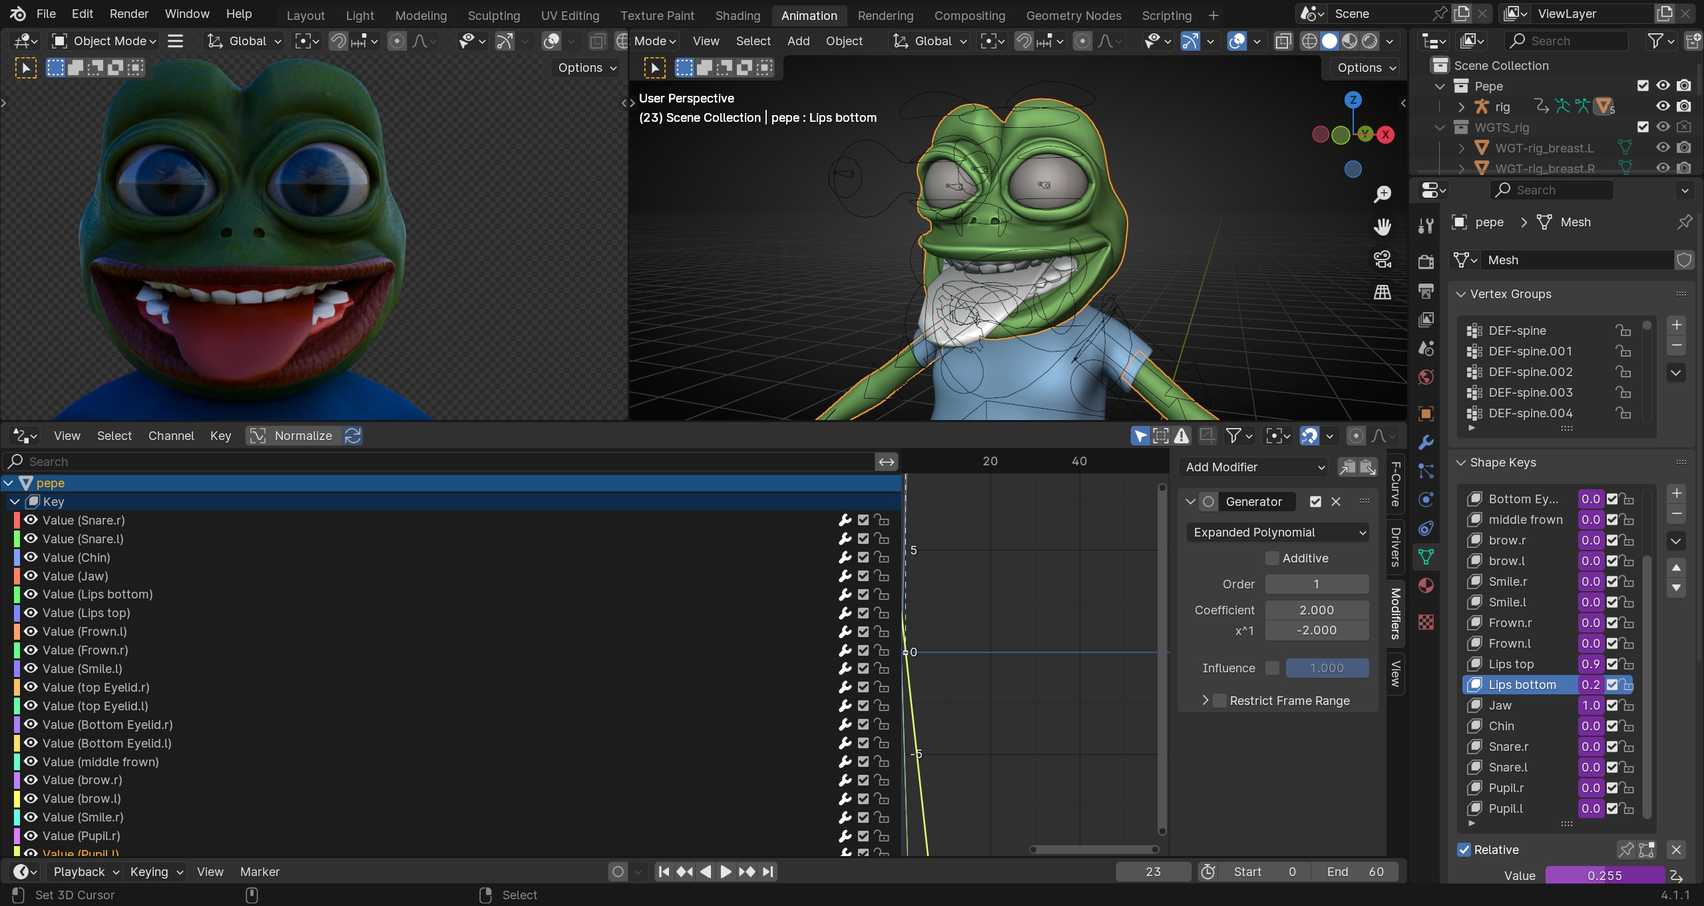The width and height of the screenshot is (1704, 906).
Task: Click the play animation button
Action: pos(726,872)
